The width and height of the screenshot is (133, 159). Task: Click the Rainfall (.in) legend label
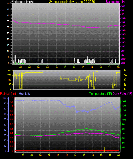point(8,94)
